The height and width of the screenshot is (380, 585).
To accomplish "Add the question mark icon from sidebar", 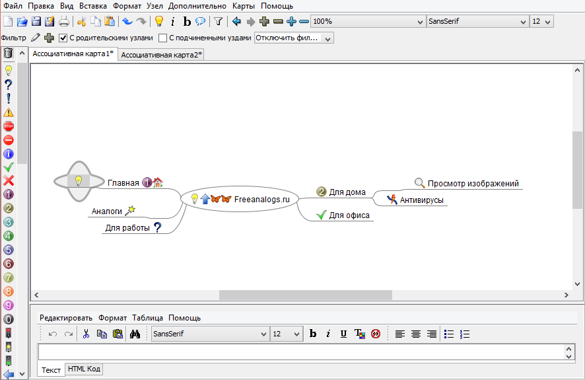I will click(8, 85).
